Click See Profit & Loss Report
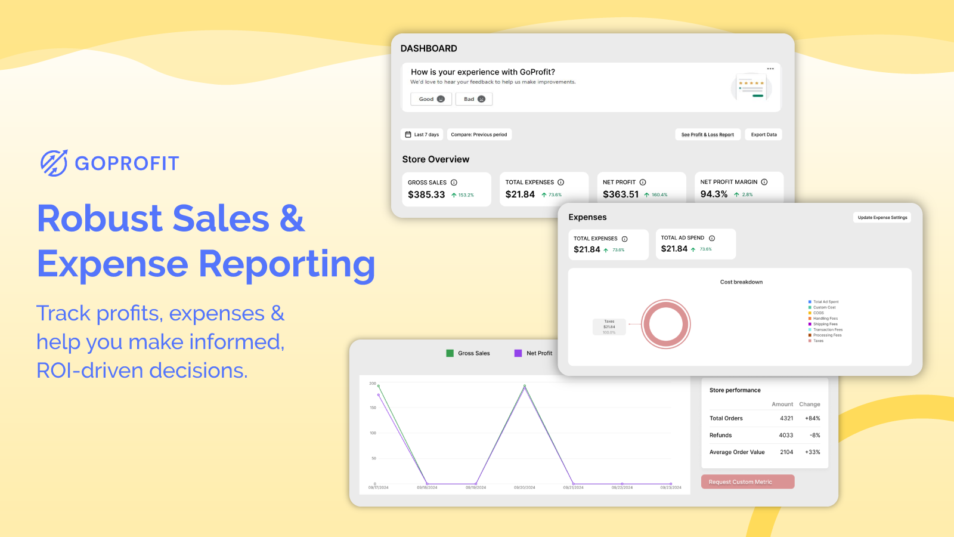954x537 pixels. tap(708, 134)
